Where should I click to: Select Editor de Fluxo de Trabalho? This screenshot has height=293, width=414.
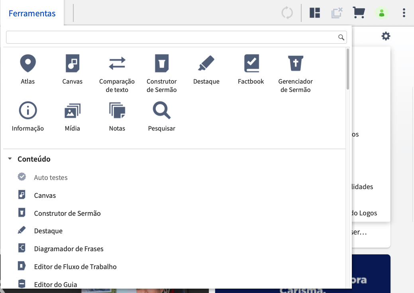75,266
